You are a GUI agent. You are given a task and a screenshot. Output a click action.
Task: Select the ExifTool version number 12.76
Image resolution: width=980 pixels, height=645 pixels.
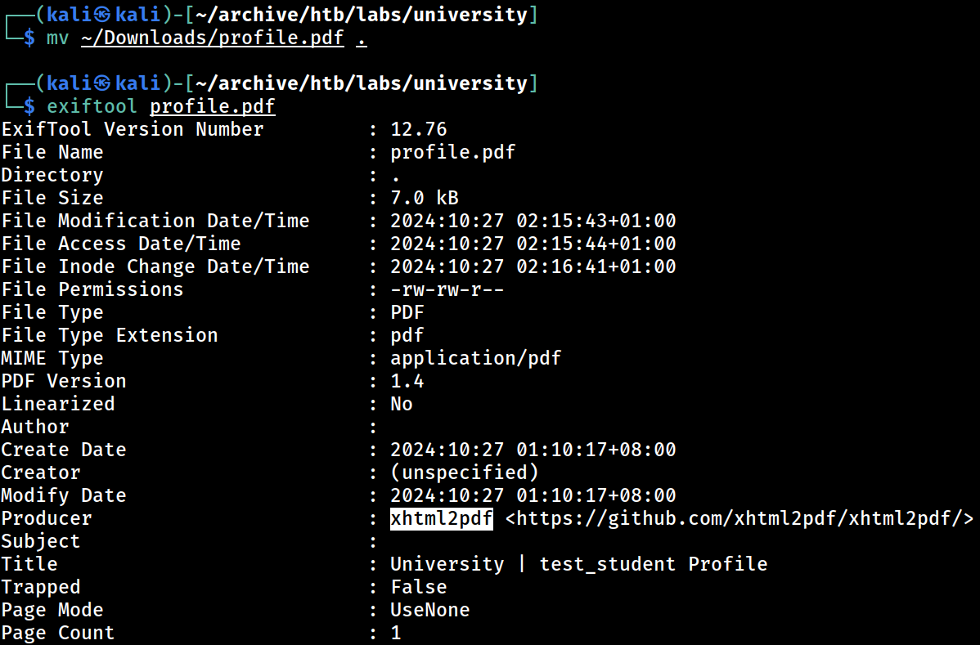419,129
